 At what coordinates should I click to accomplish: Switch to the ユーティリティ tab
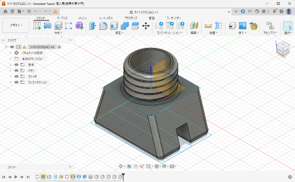pos(174,18)
